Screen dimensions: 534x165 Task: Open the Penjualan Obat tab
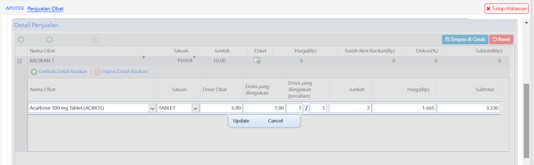click(x=45, y=9)
